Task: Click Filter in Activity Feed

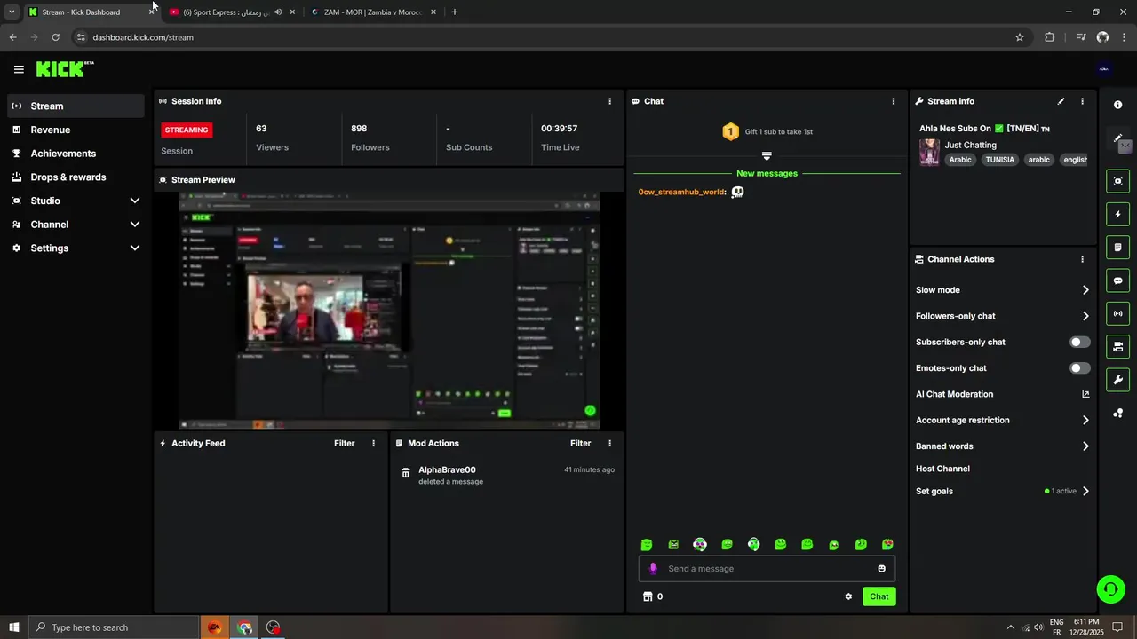Action: [344, 443]
